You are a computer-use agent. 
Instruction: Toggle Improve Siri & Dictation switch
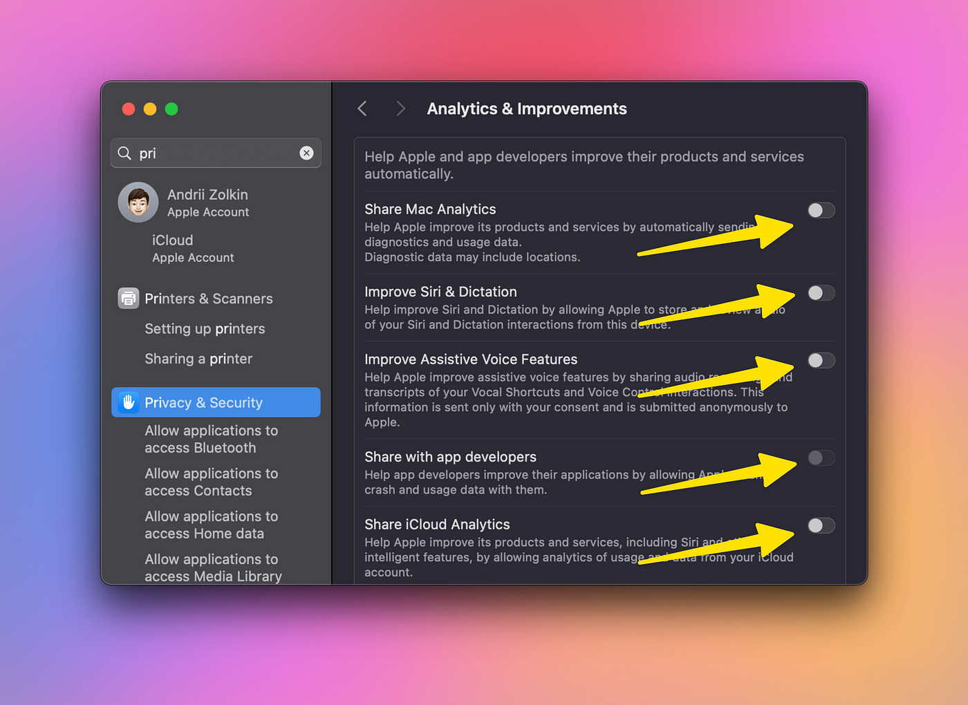[821, 293]
